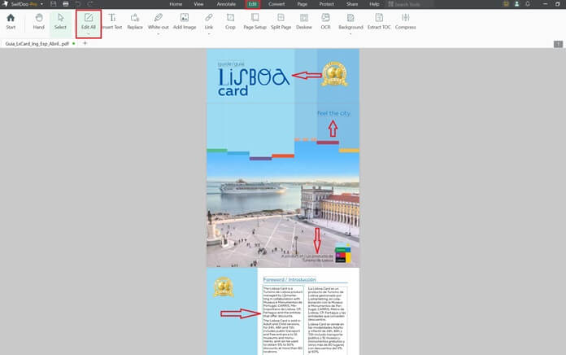Switch to the Home menu tab
Image resolution: width=566 pixels, height=355 pixels.
[176, 4]
